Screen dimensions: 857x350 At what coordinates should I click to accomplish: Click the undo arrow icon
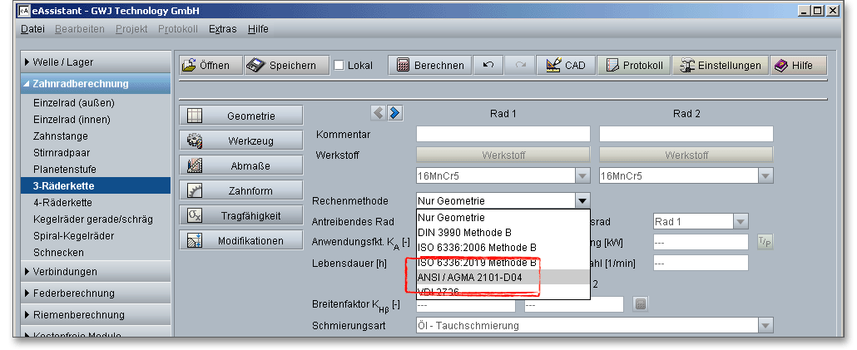pyautogui.click(x=488, y=66)
